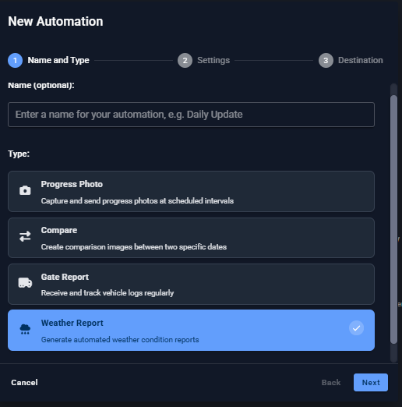Screen dimensions: 402x407
Task: Click the step 2 circle icon
Action: (x=185, y=61)
